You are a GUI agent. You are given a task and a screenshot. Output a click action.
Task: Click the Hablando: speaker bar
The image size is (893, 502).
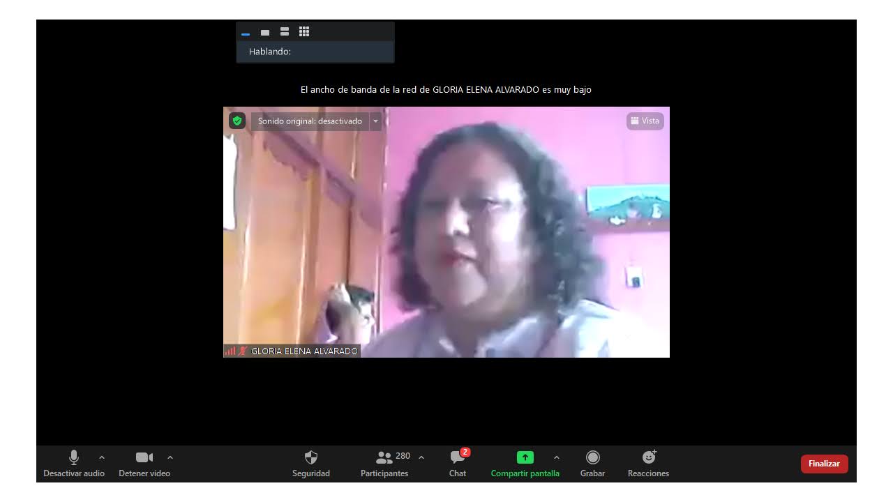pyautogui.click(x=315, y=52)
